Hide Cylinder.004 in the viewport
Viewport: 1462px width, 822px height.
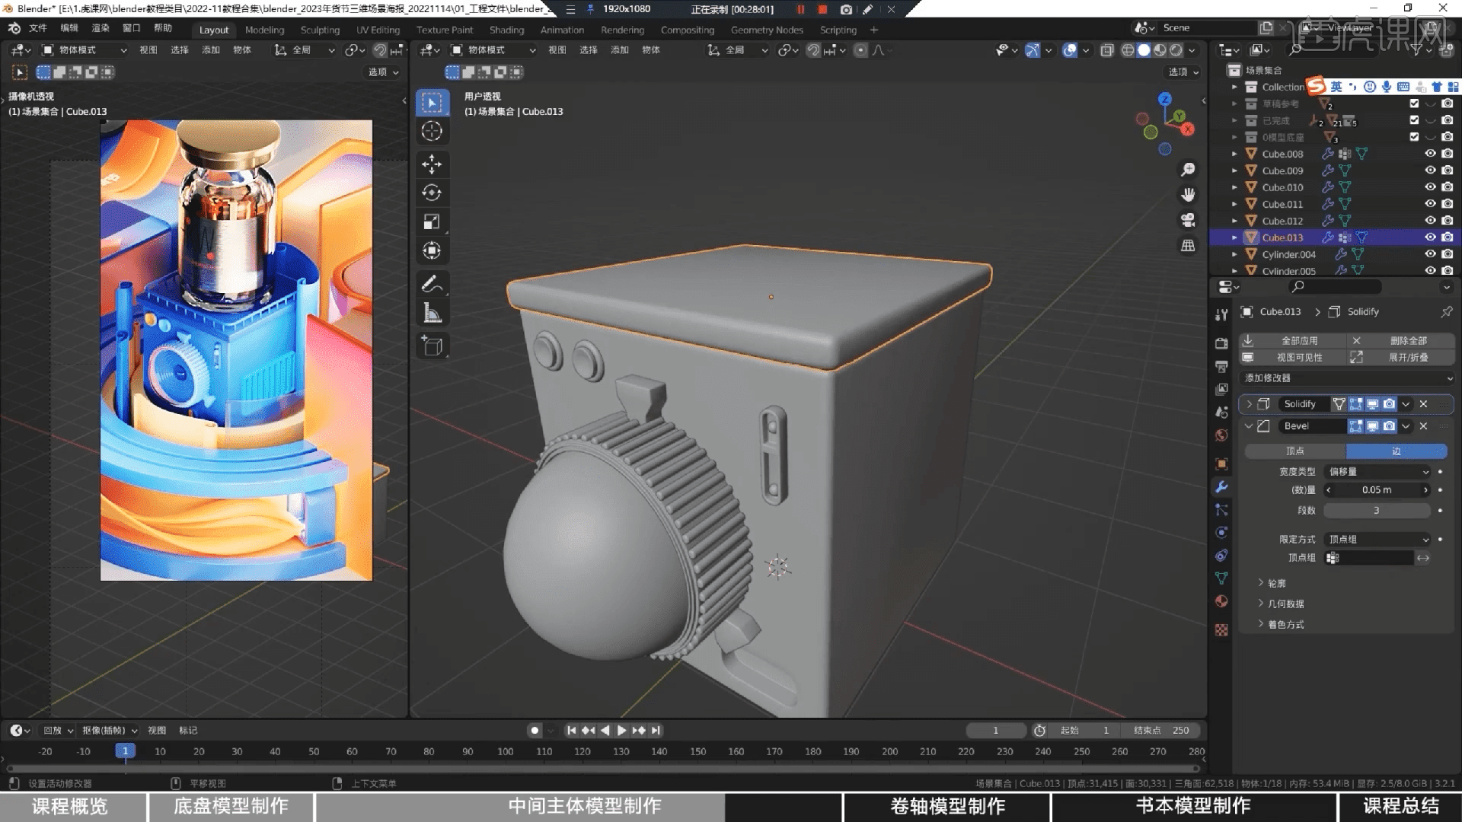point(1430,254)
